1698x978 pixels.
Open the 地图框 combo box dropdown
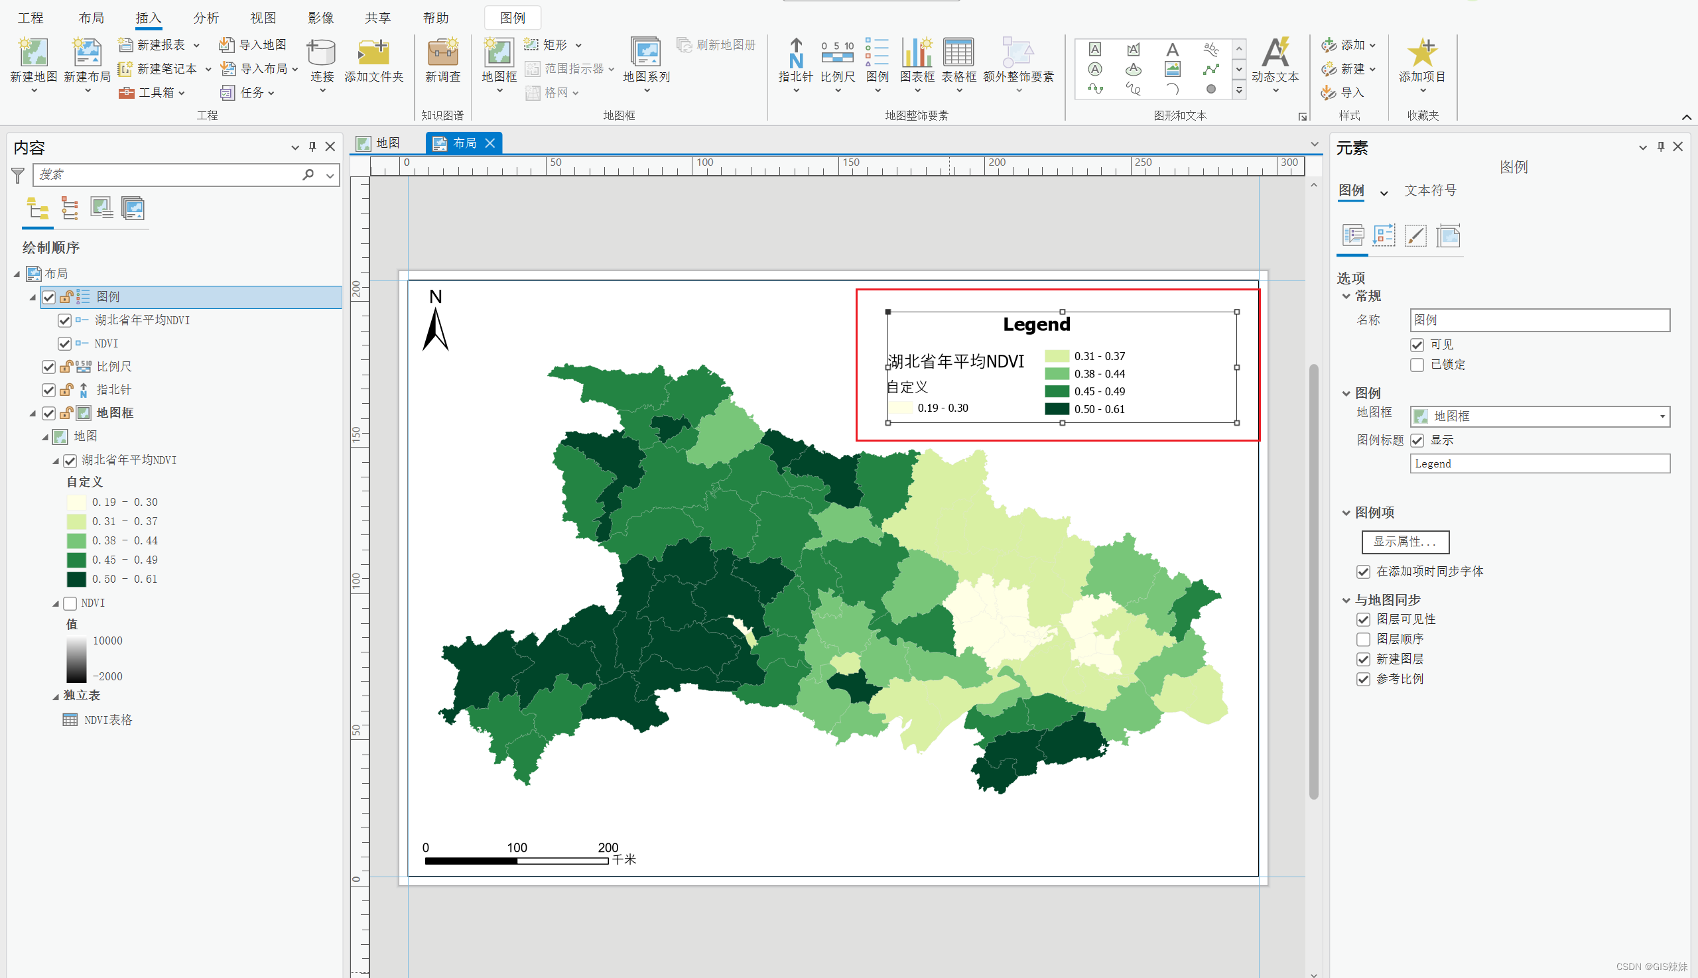click(1662, 416)
